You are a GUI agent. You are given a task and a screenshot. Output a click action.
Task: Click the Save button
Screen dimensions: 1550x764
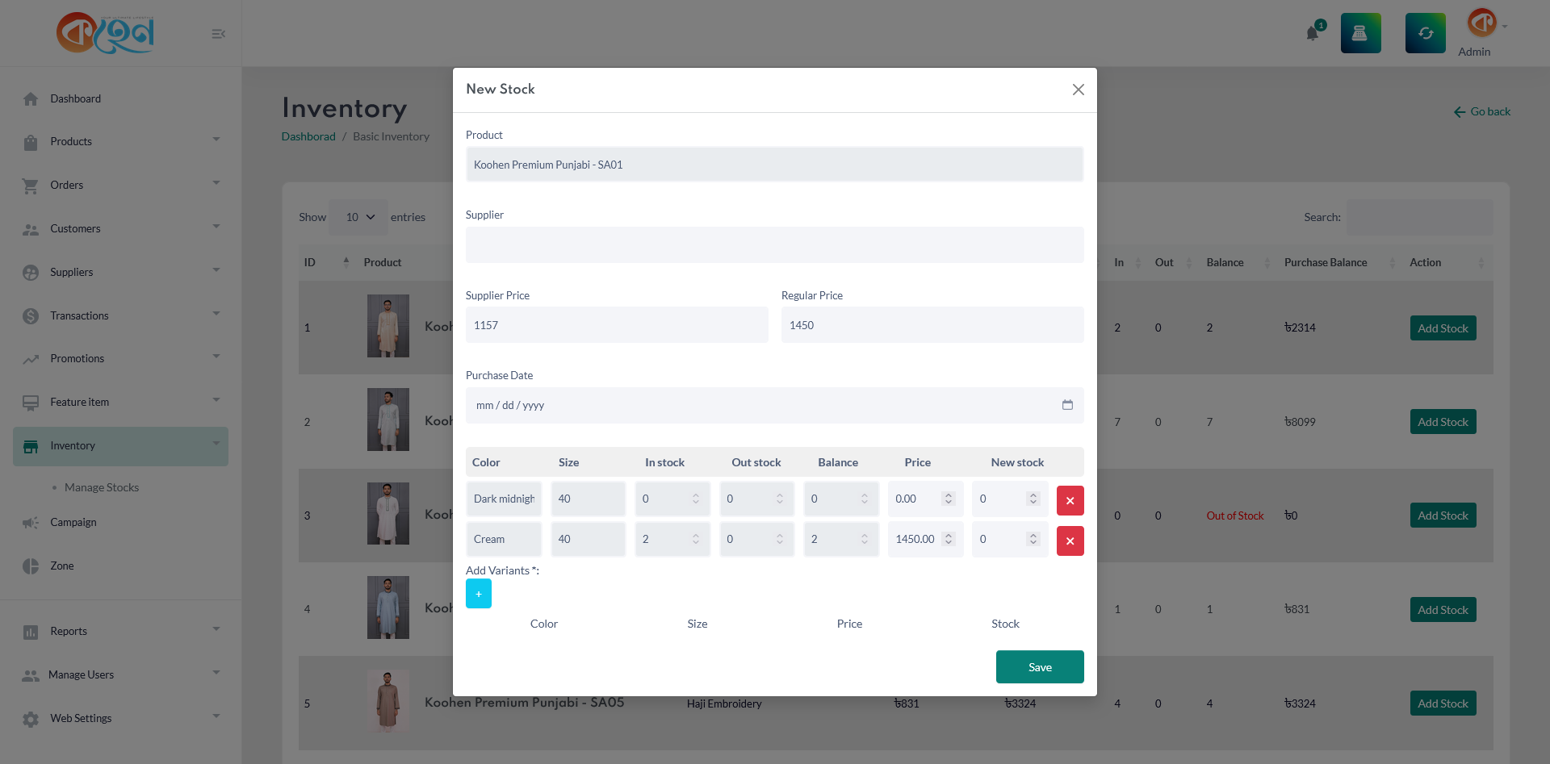[1039, 667]
